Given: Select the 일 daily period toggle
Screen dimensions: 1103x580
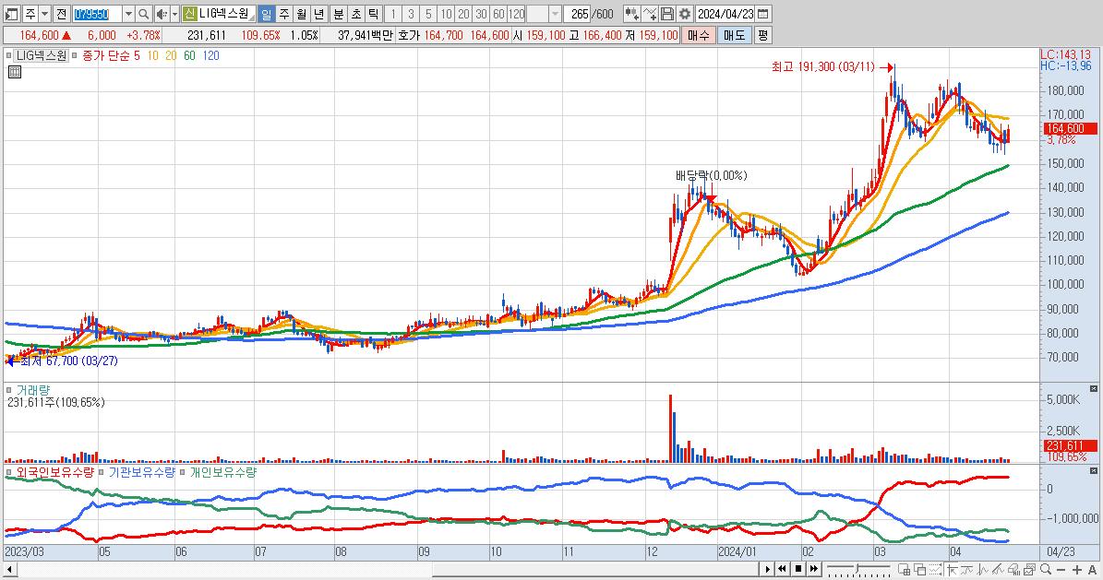Looking at the screenshot, I should click(267, 14).
